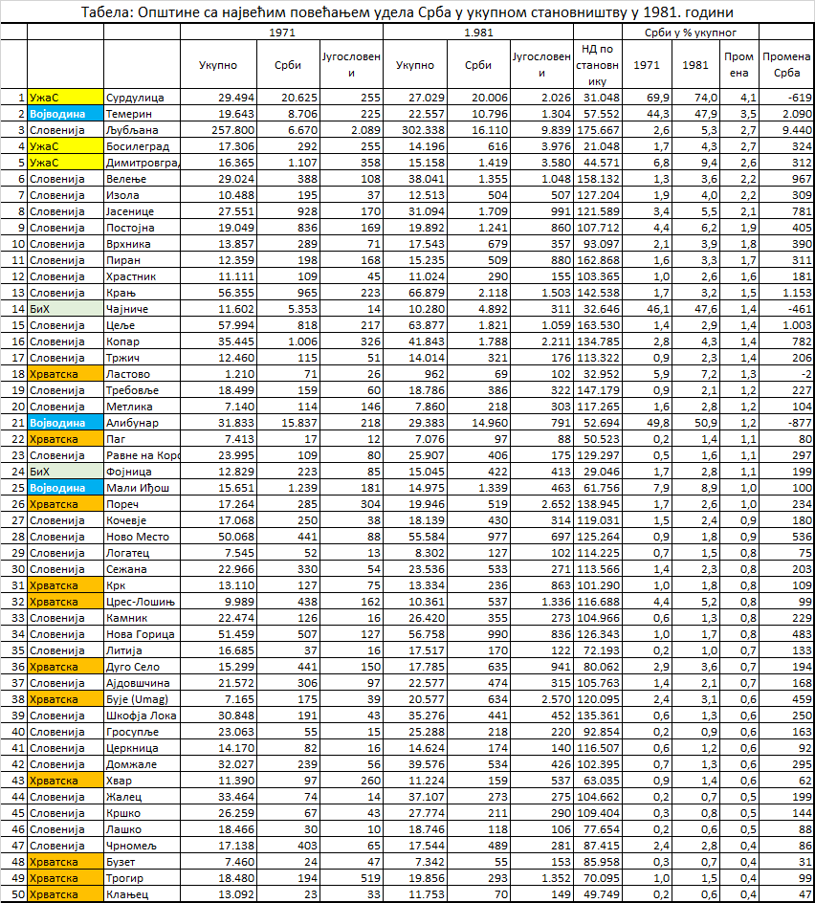The height and width of the screenshot is (903, 815).
Task: Click the cell showing 175.667
Action: pos(599,130)
